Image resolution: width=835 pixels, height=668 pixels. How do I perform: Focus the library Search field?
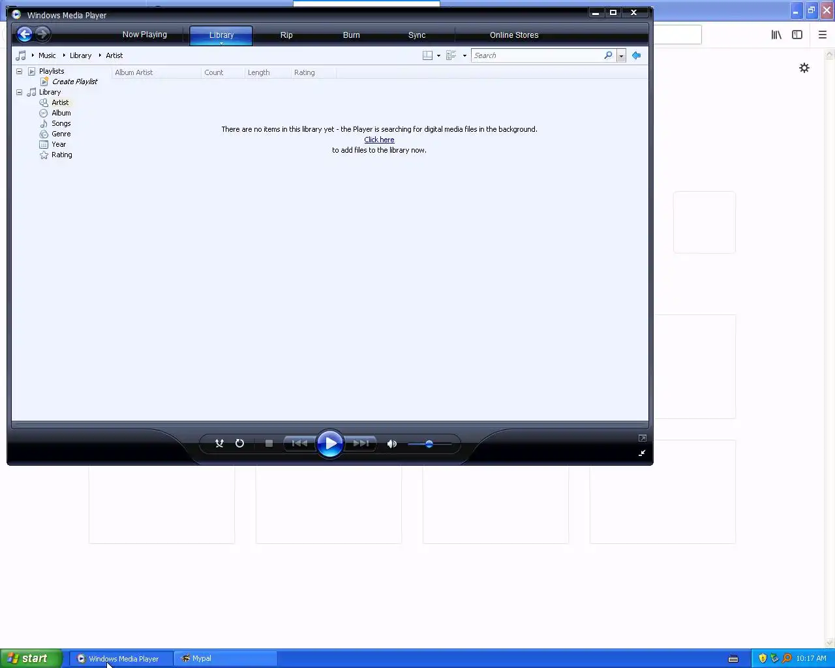(x=538, y=55)
